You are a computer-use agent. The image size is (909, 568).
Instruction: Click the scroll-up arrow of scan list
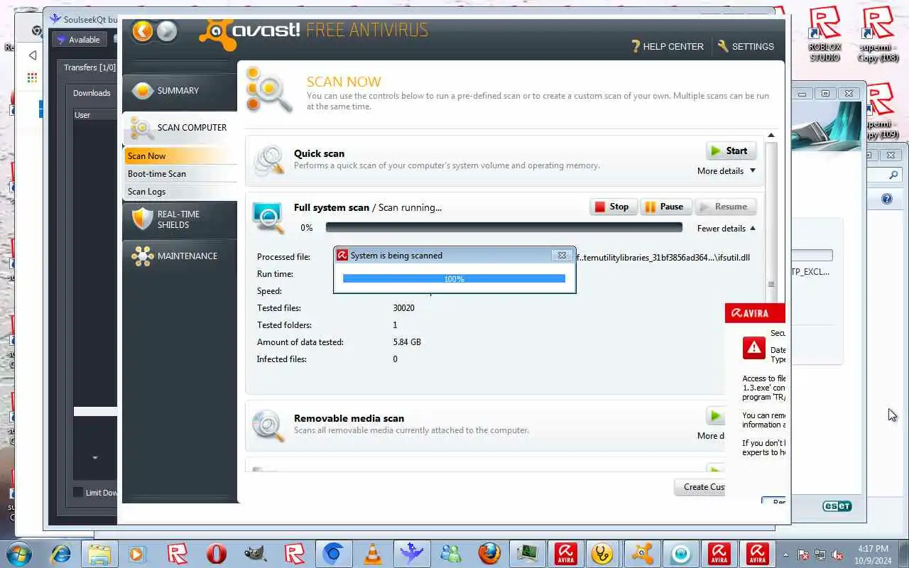(771, 136)
